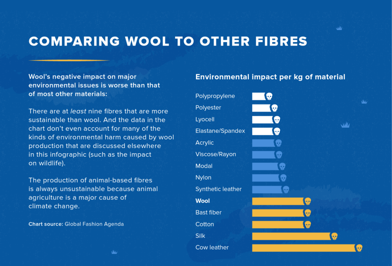
Task: Click the skull at Cow leather bar end
Action: pyautogui.click(x=359, y=248)
